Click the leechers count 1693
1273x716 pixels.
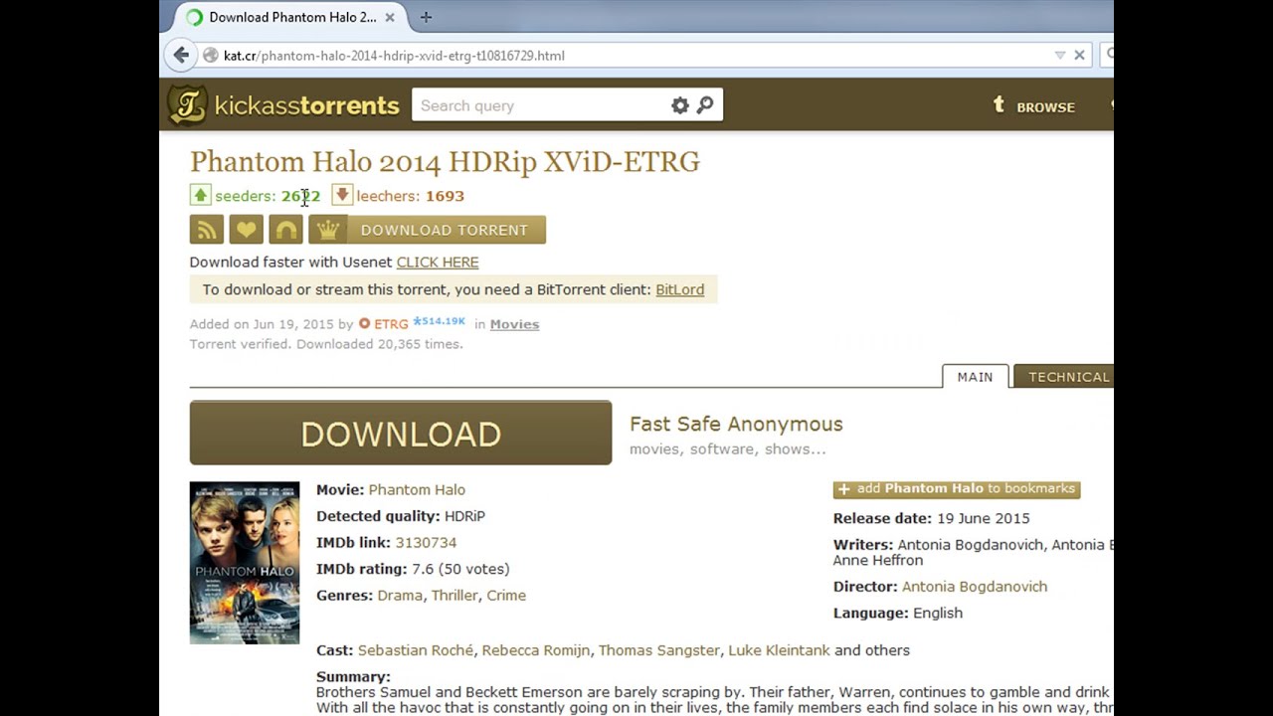[x=445, y=196]
